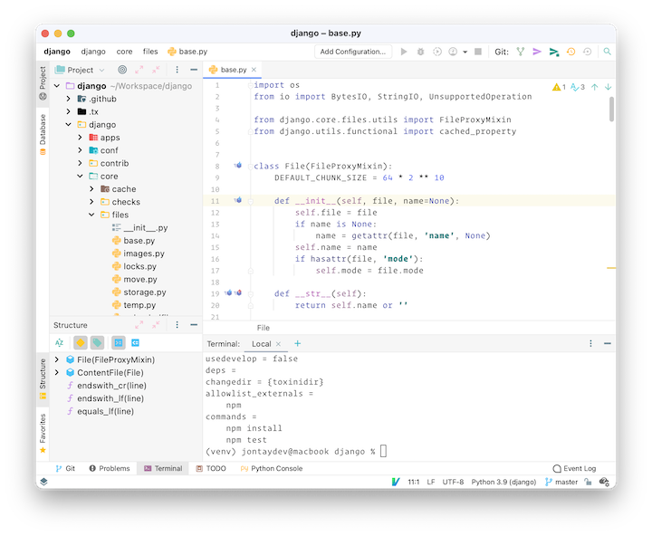652x536 pixels.
Task: Click the Stop square icon
Action: 478,52
